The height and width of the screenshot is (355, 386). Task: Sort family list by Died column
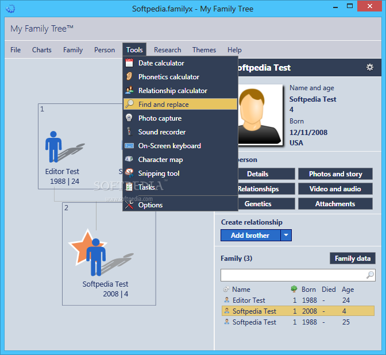click(329, 290)
